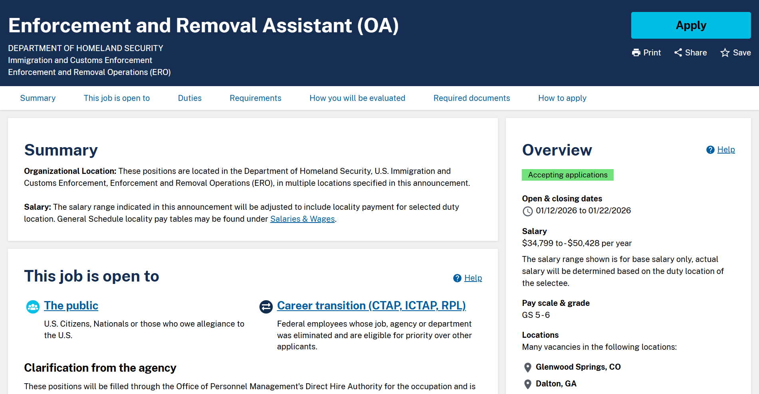The height and width of the screenshot is (394, 759).
Task: Apply for the Enforcement and Removal Assistant job
Action: pos(691,25)
